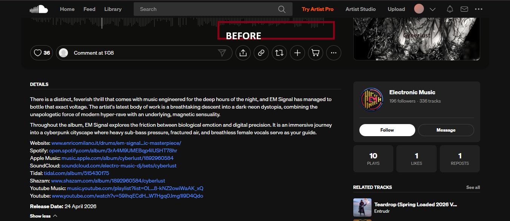Open the Electronic Music profile name
510x221 pixels.
[x=412, y=92]
